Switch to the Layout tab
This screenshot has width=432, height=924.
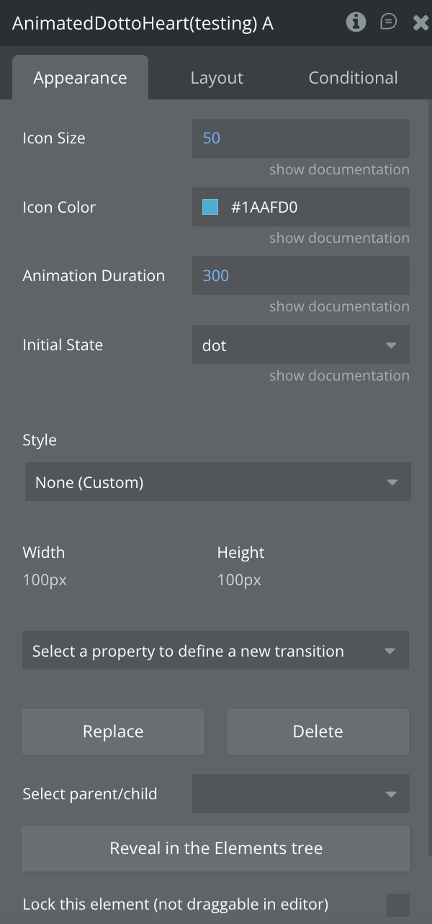pyautogui.click(x=217, y=78)
